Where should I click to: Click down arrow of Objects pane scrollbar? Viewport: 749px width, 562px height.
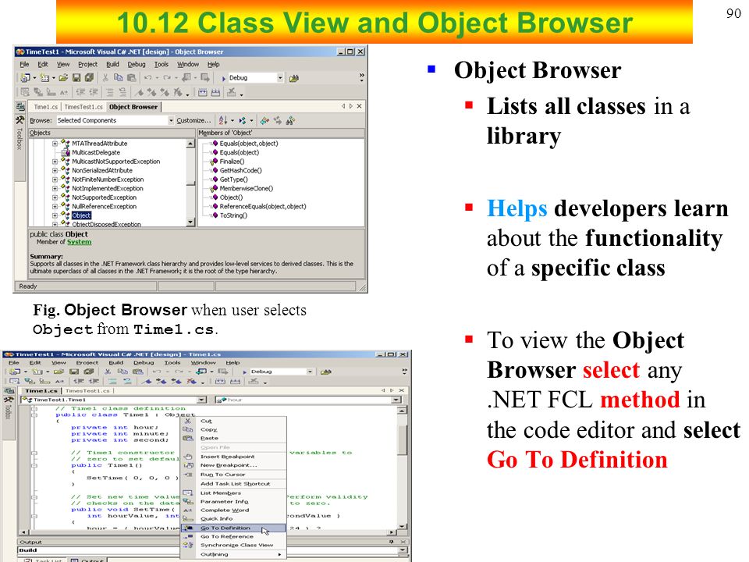pos(190,222)
